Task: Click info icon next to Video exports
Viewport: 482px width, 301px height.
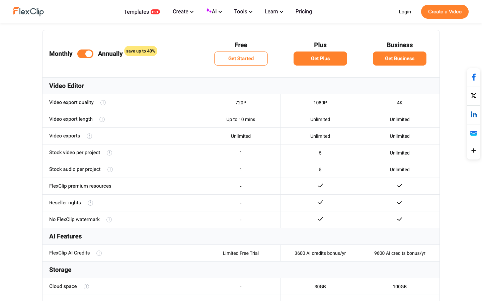Action: pyautogui.click(x=89, y=136)
